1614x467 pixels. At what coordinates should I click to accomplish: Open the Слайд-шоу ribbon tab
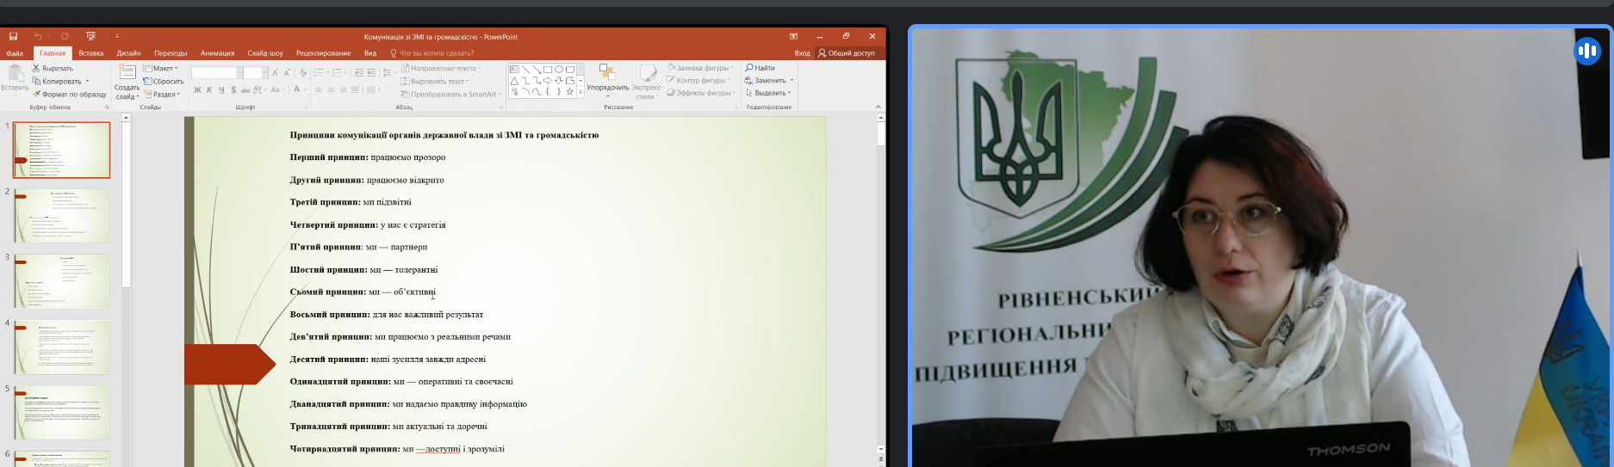[x=264, y=53]
